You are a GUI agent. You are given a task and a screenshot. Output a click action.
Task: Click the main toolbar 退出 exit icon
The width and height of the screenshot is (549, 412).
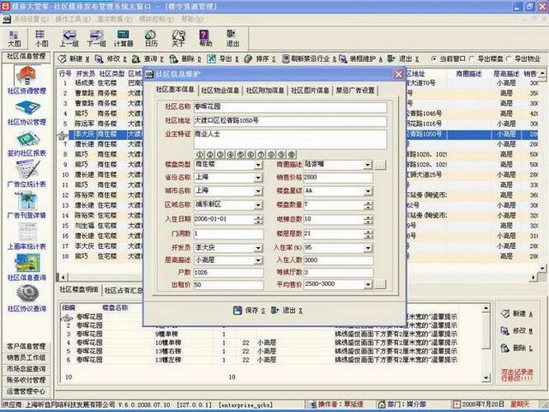(x=232, y=38)
